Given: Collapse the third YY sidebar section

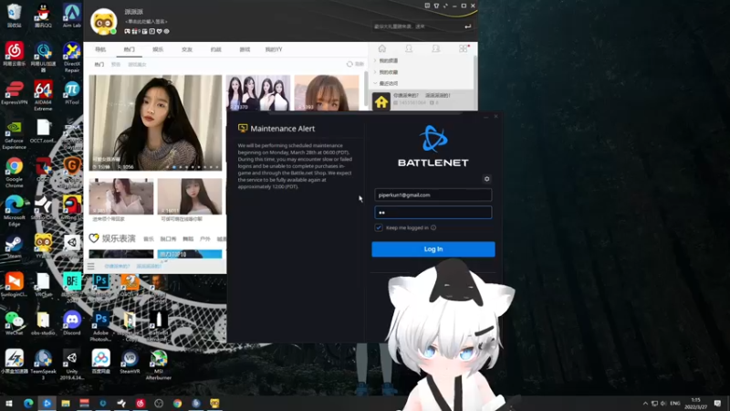Looking at the screenshot, I should [x=375, y=83].
